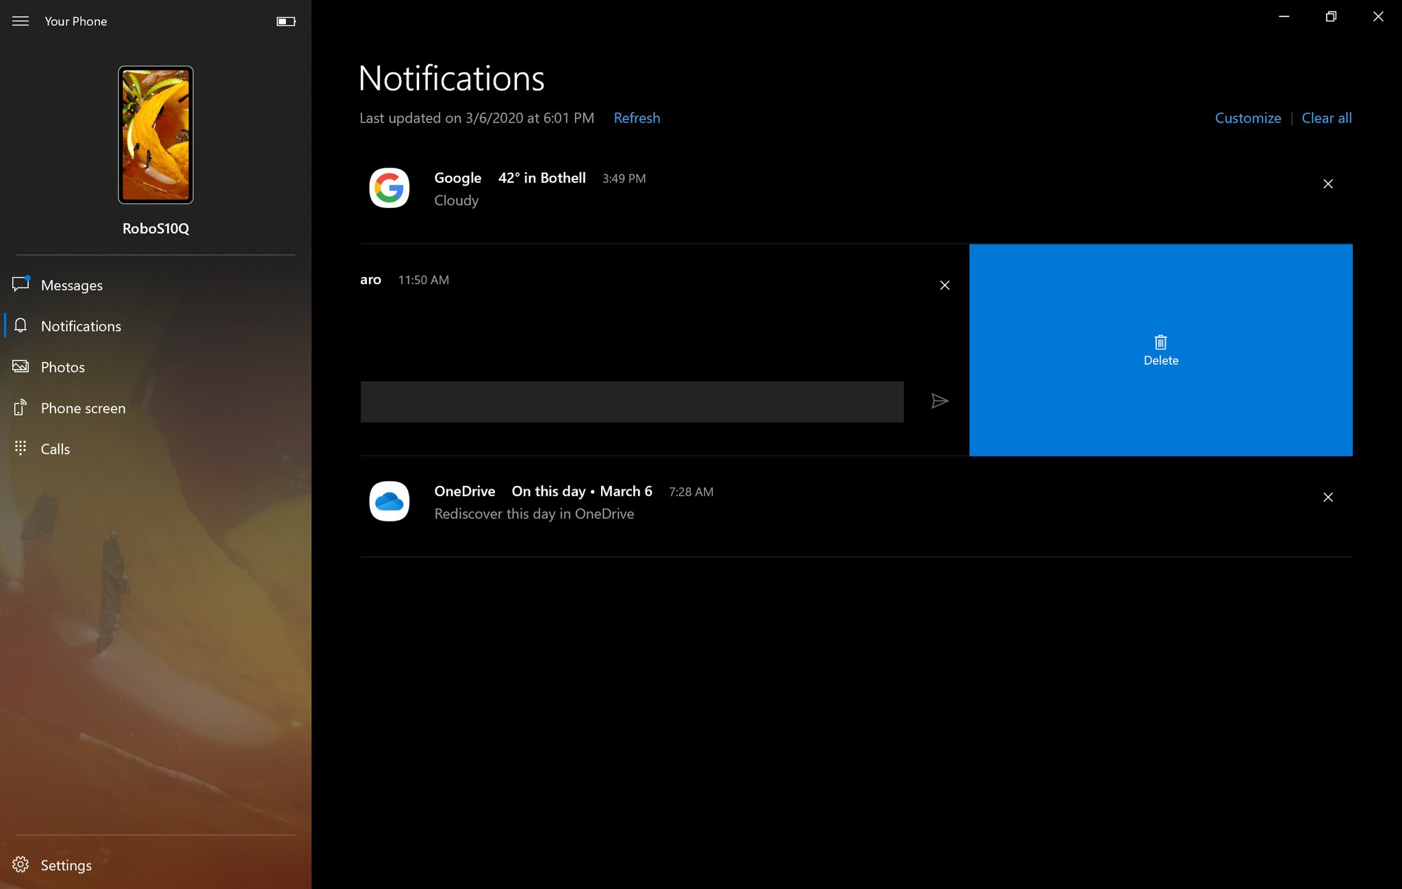Open hamburger menu in sidebar
This screenshot has width=1402, height=889.
(x=21, y=21)
